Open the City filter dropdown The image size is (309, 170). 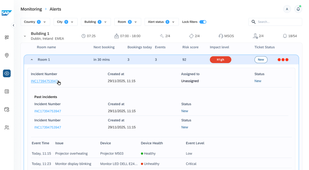pyautogui.click(x=66, y=22)
